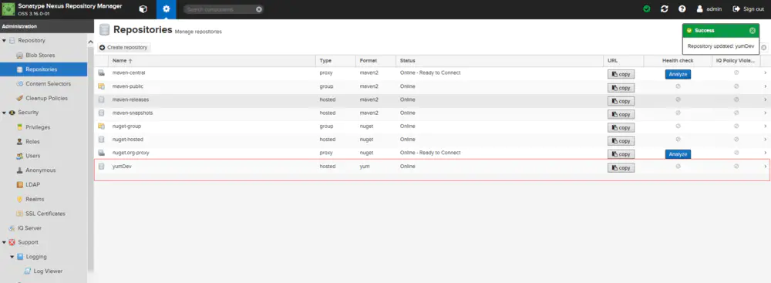Screen dimensions: 771x283
Task: Open Realms settings
Action: 35,199
